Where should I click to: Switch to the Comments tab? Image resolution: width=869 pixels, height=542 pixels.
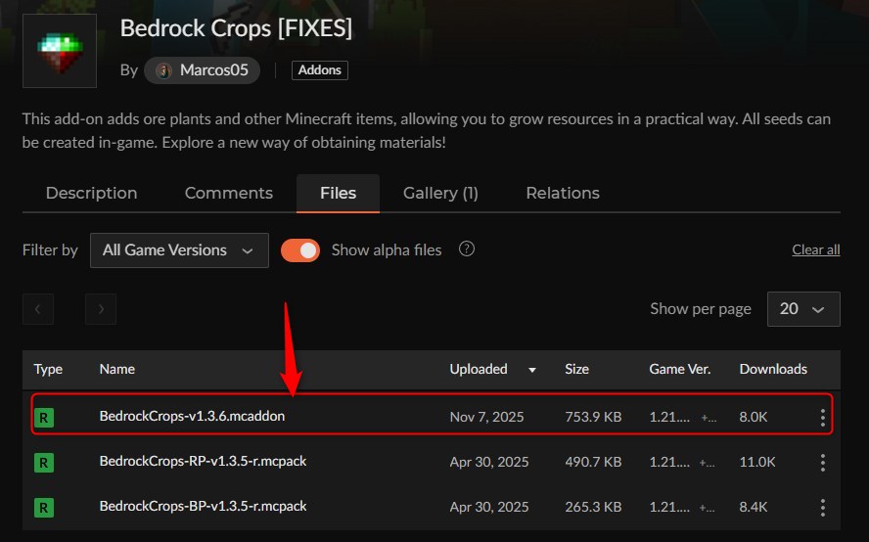pyautogui.click(x=229, y=193)
